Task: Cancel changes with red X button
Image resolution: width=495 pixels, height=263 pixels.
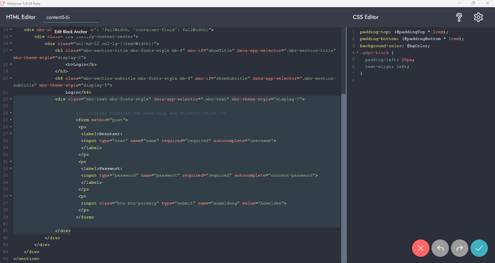Action: (420, 248)
